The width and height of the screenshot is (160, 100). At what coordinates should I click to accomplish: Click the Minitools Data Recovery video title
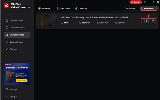click(95, 17)
